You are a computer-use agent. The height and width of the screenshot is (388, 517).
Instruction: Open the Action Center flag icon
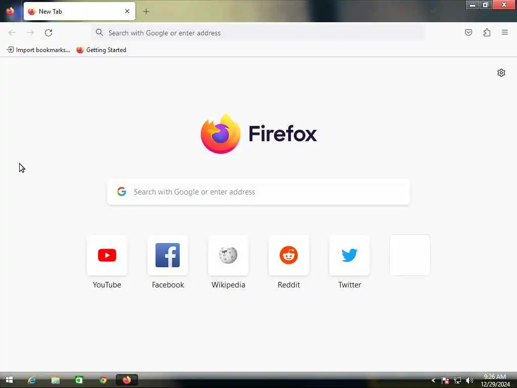(445, 380)
